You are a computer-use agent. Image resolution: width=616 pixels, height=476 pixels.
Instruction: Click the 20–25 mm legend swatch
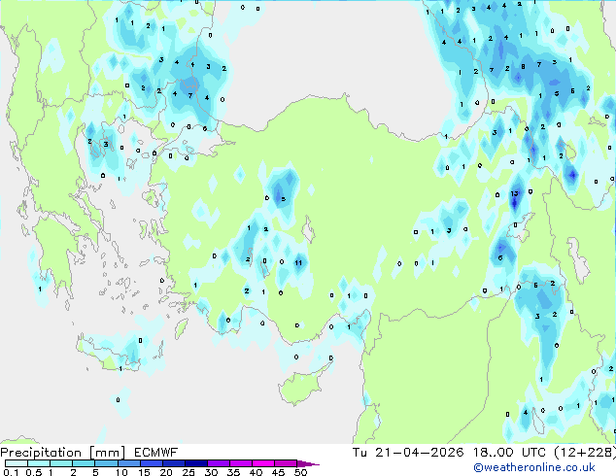(x=173, y=463)
